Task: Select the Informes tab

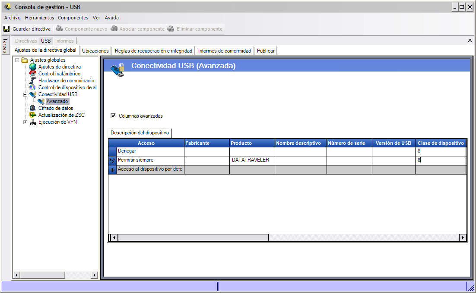Action: 64,41
